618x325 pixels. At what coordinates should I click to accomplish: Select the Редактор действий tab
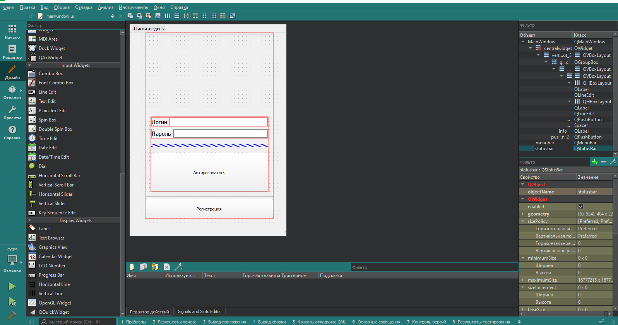[149, 311]
